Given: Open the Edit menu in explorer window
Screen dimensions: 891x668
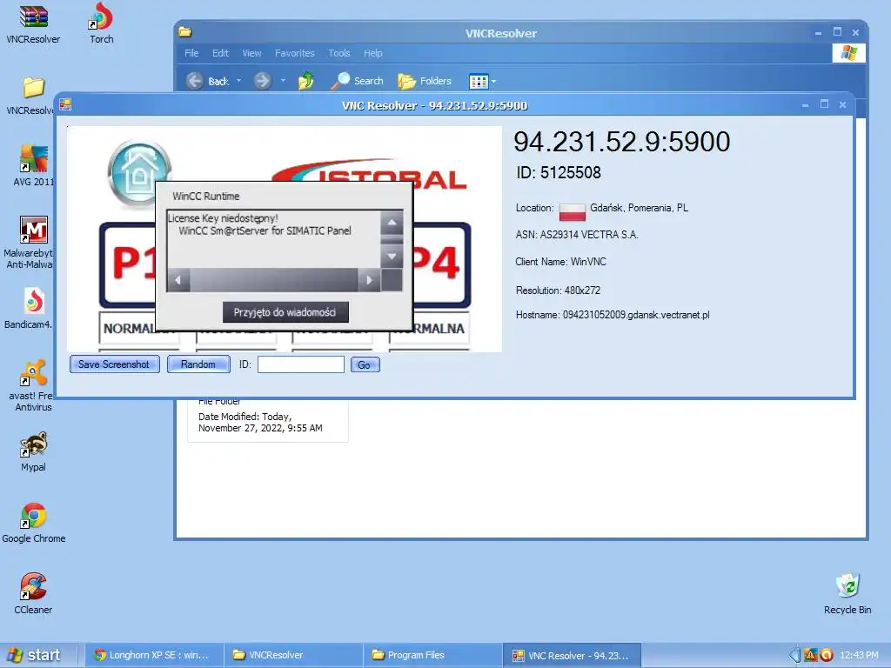Looking at the screenshot, I should point(220,53).
